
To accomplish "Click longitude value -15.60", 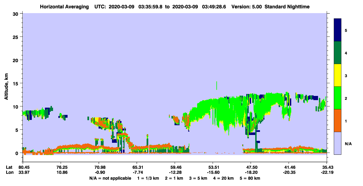I will 213,172.
